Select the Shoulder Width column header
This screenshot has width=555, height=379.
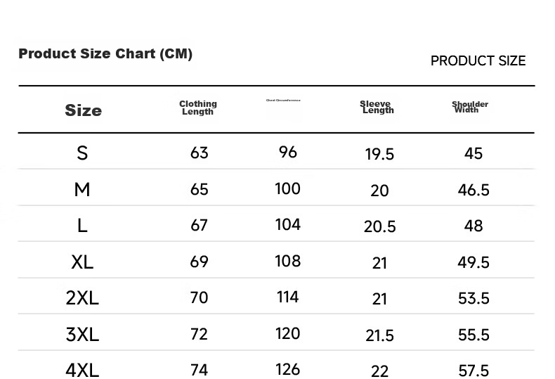tap(470, 107)
